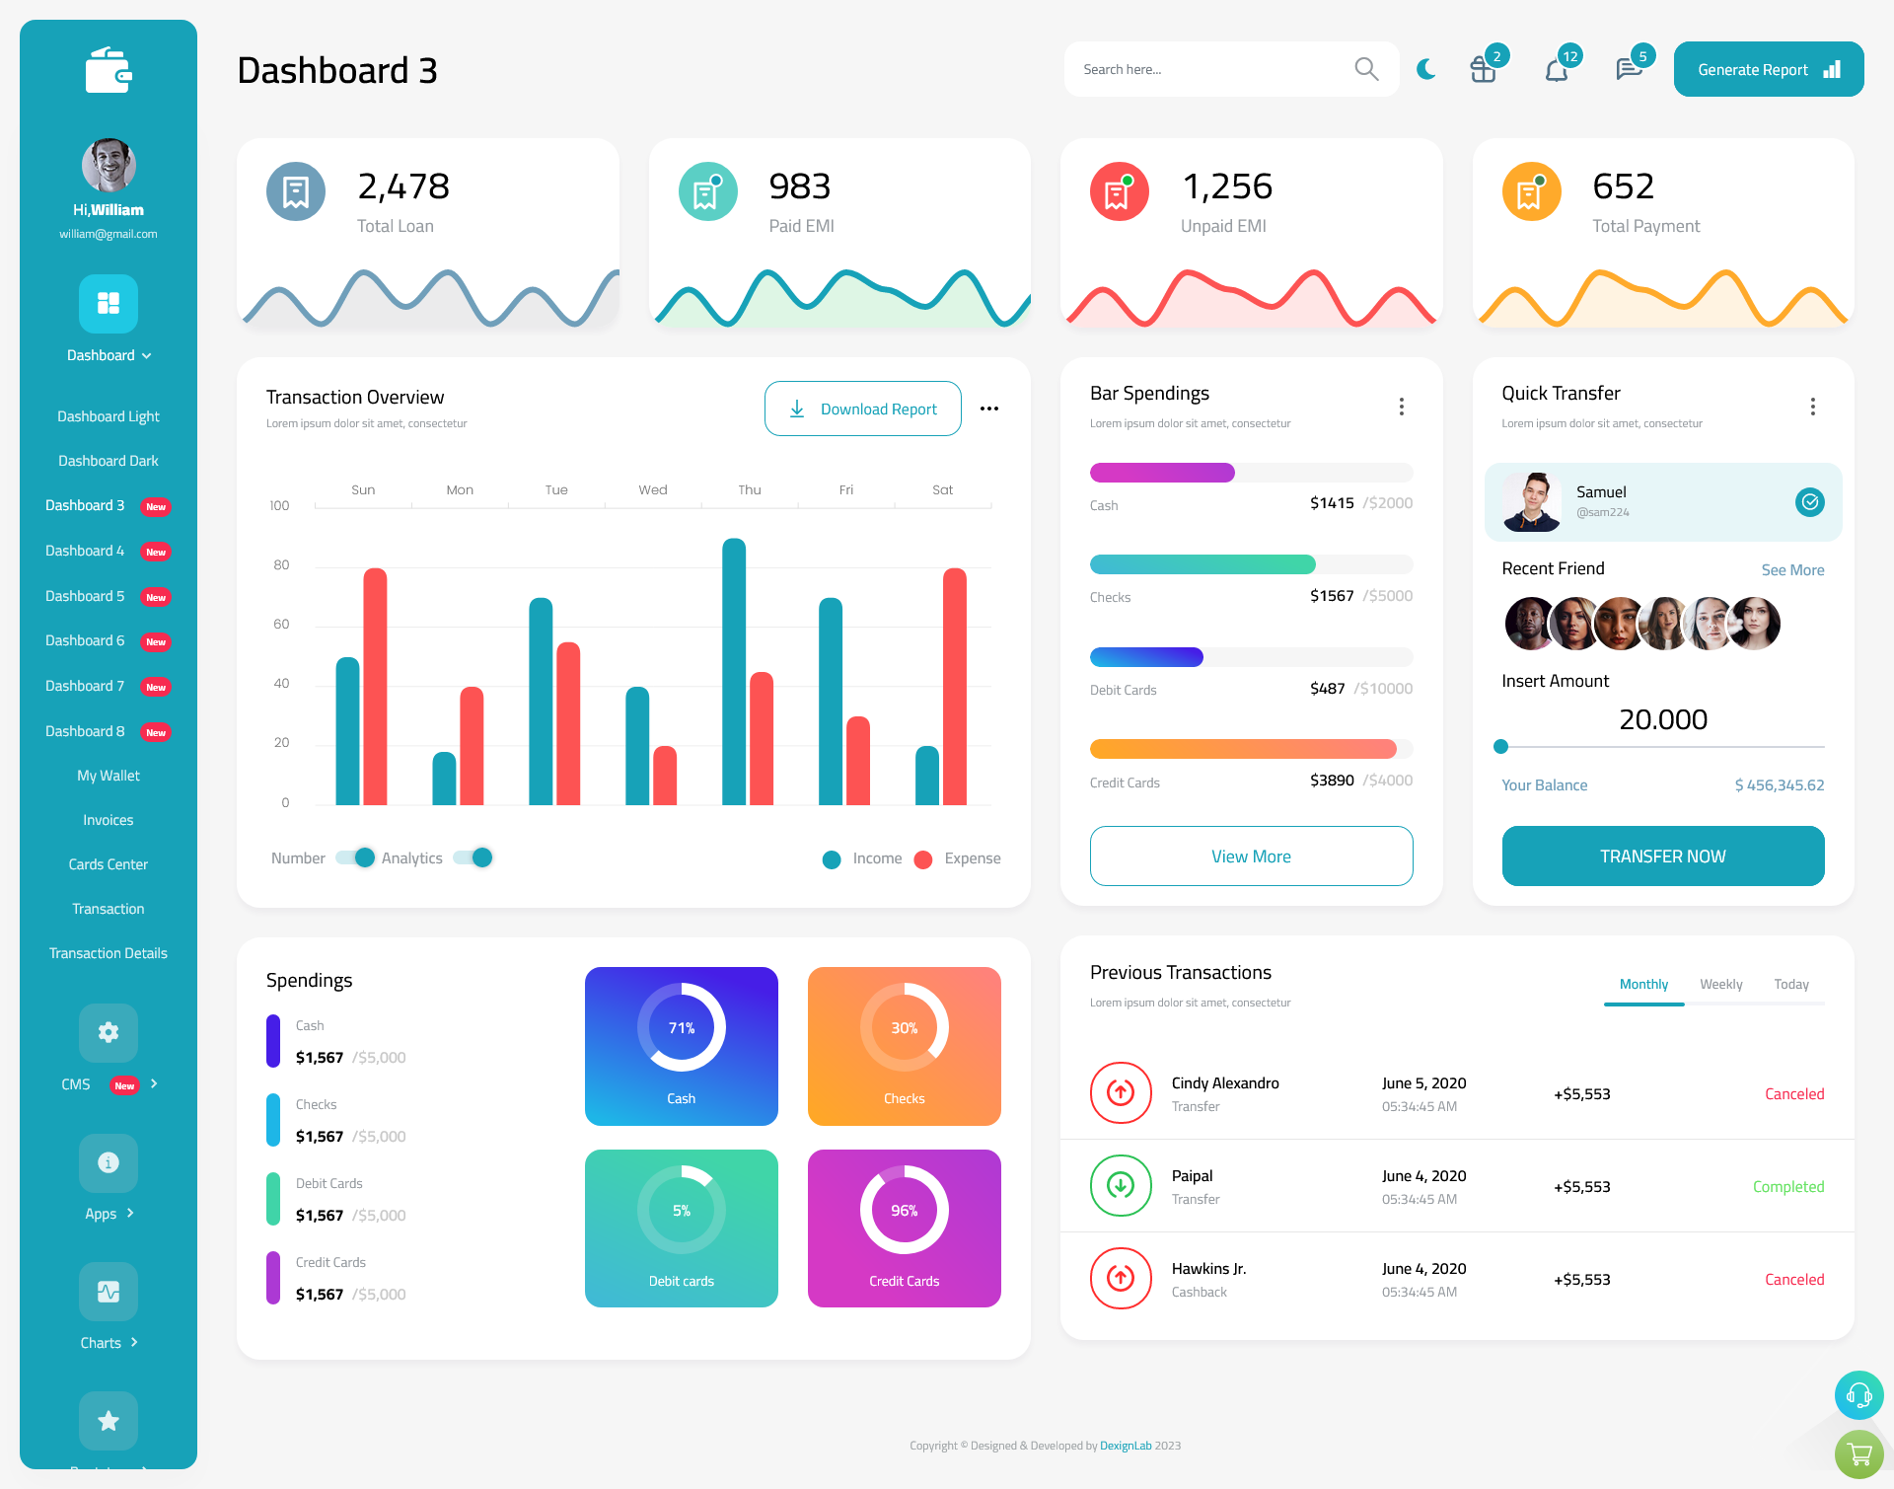This screenshot has height=1489, width=1894.
Task: Toggle the Analytics data switch
Action: pos(476,856)
